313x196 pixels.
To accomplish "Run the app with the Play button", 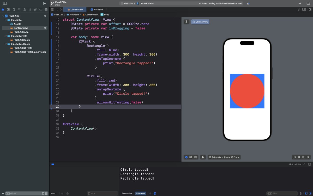I will pyautogui.click(x=44, y=3).
